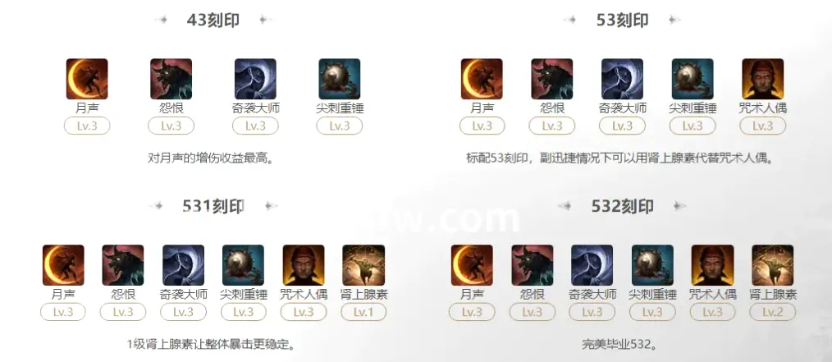
Task: Select 肾上腺素 icon in 531刻印 section
Action: click(363, 265)
